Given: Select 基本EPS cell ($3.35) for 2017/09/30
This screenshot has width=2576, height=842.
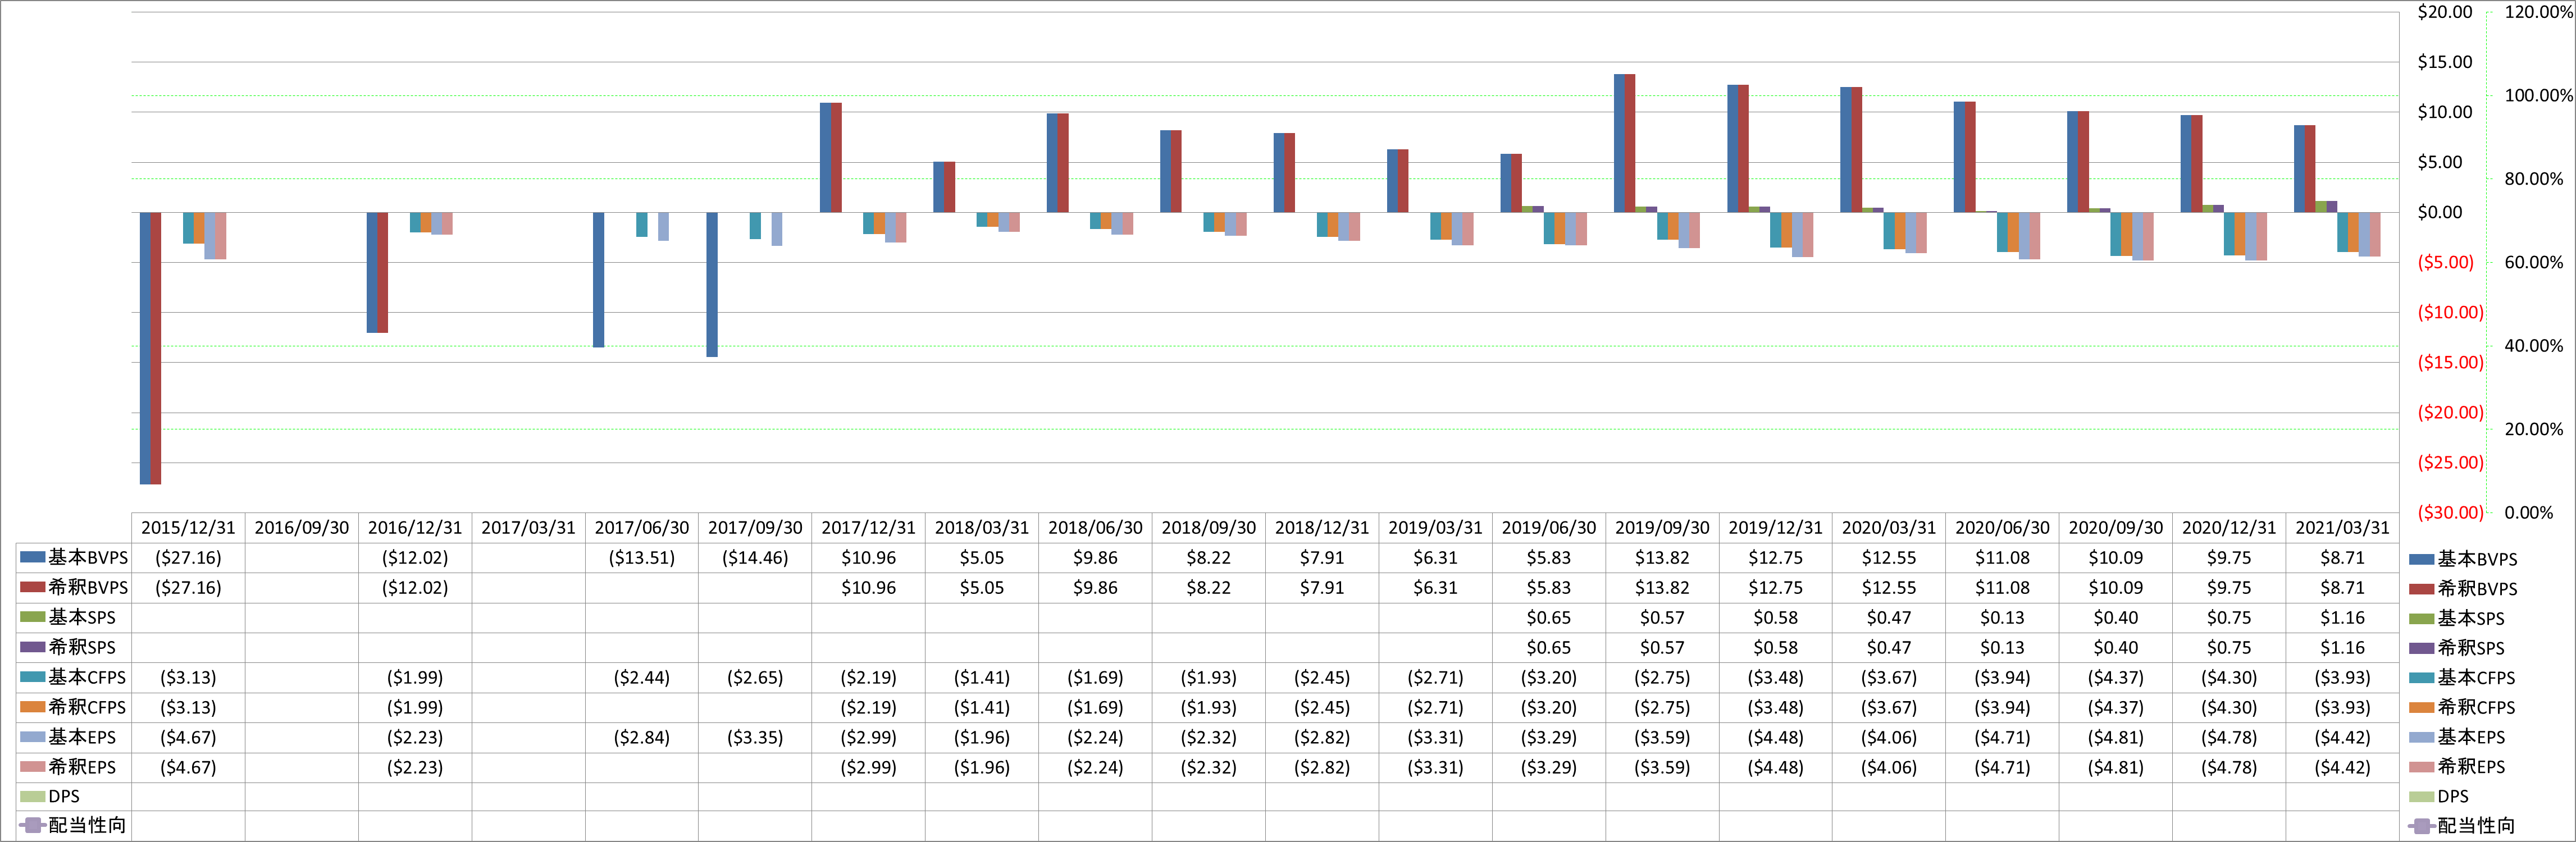Looking at the screenshot, I should 755,738.
